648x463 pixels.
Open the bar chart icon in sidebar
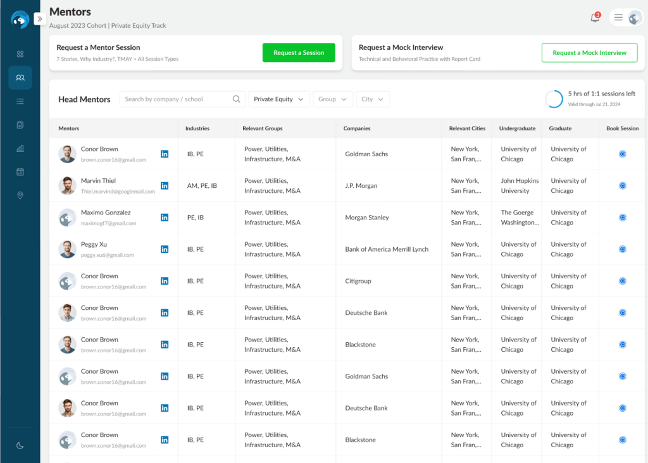coord(20,149)
